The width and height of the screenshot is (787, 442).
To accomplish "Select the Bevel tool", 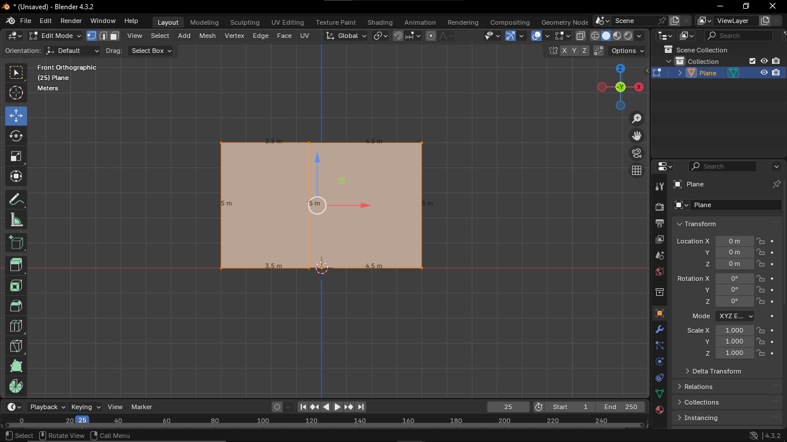I will 16,306.
